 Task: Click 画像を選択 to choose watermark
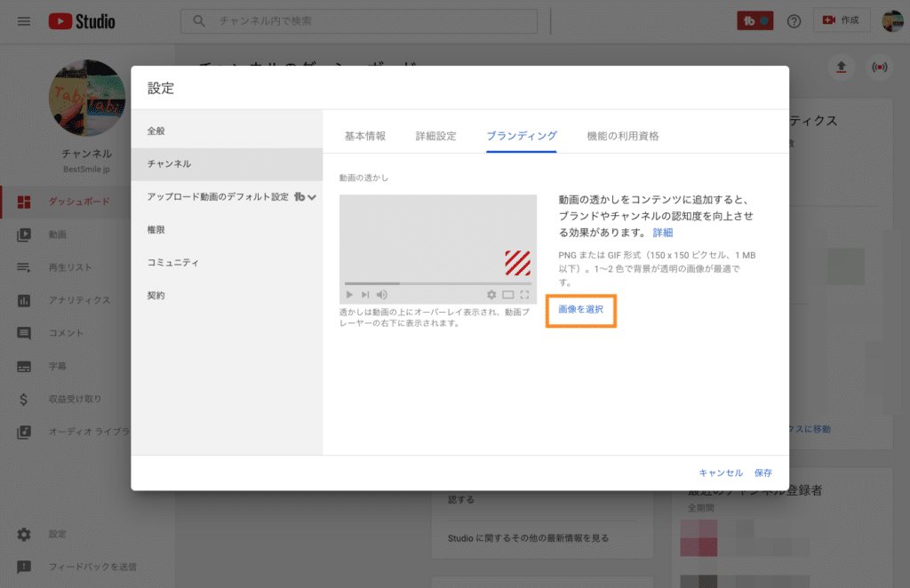coord(580,309)
